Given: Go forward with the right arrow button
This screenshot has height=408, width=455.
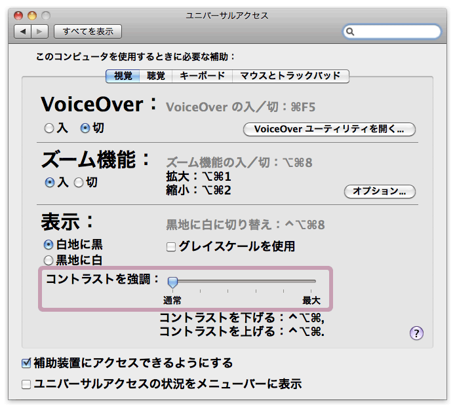Looking at the screenshot, I should coord(39,31).
